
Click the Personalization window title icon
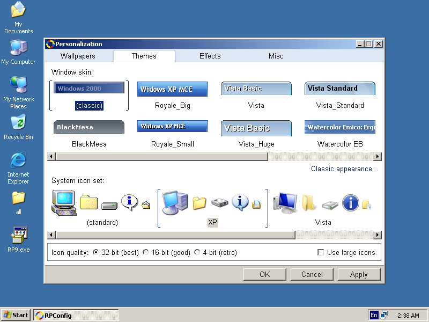(x=50, y=44)
